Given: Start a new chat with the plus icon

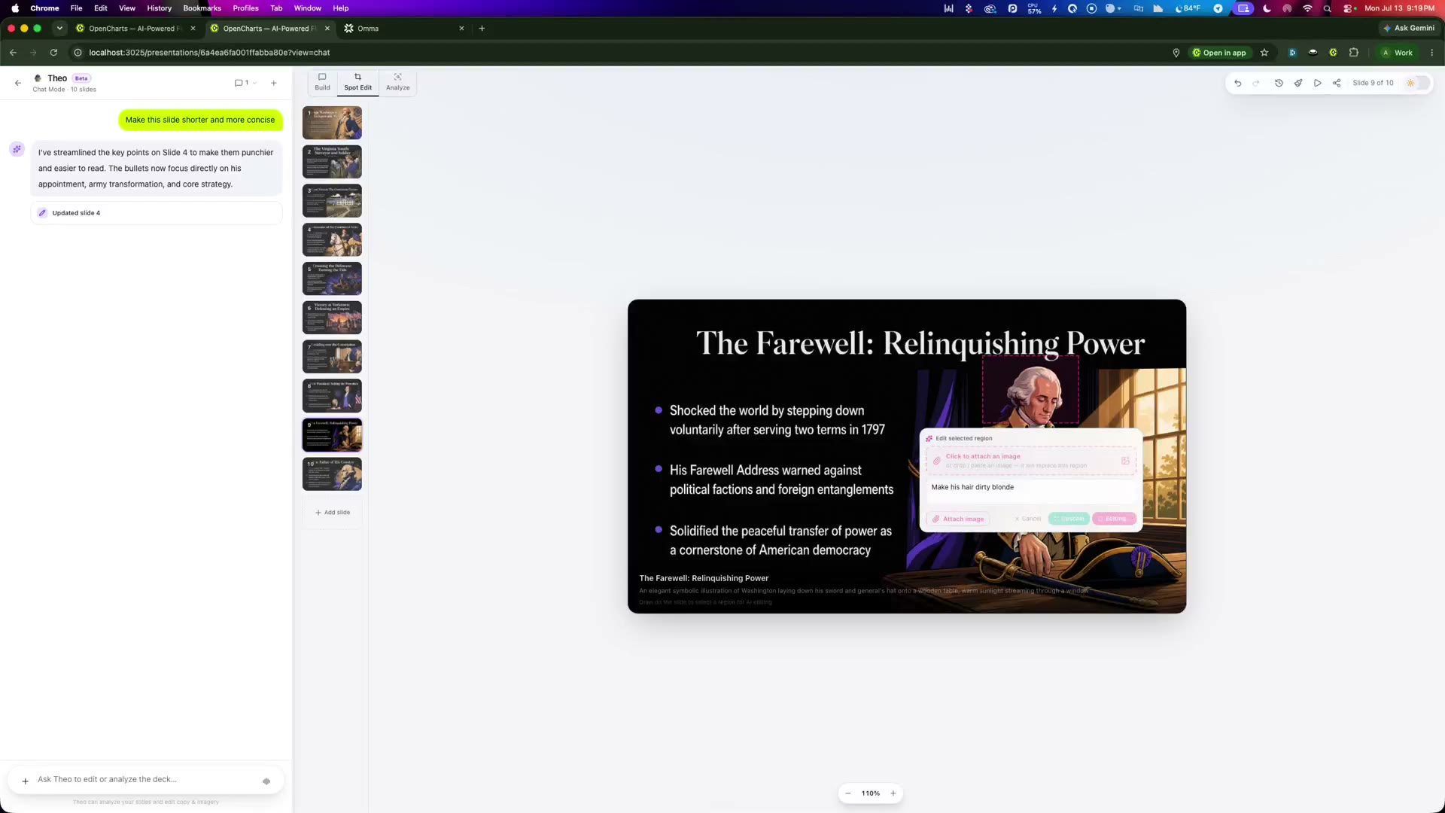Looking at the screenshot, I should [274, 83].
